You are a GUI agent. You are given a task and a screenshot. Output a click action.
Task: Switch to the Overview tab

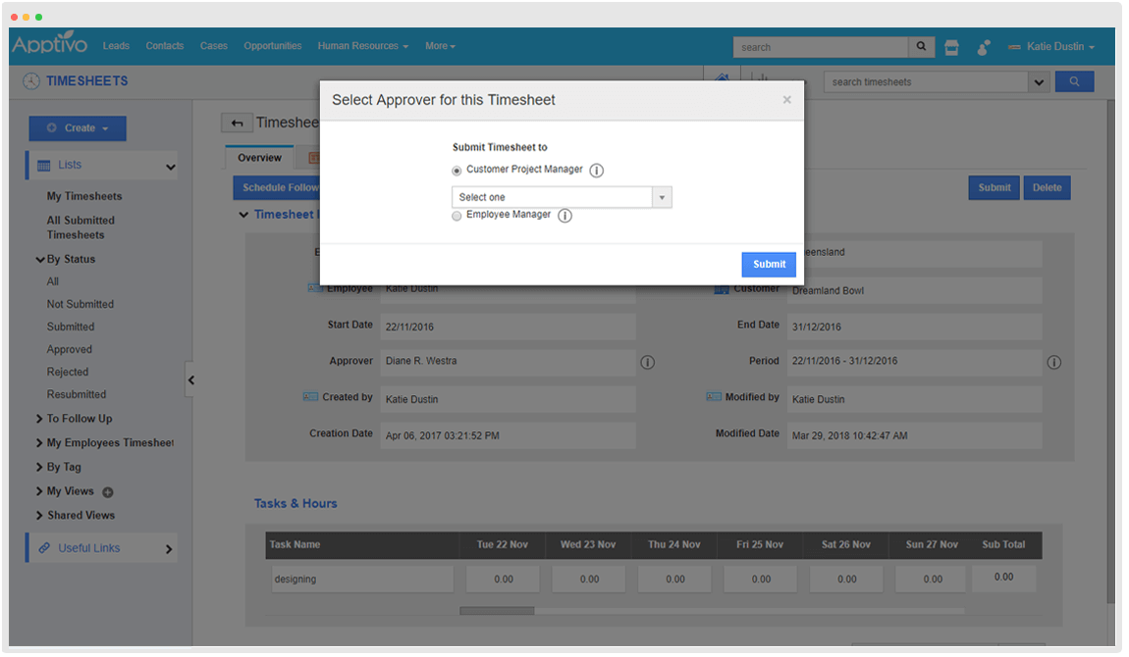click(x=259, y=158)
